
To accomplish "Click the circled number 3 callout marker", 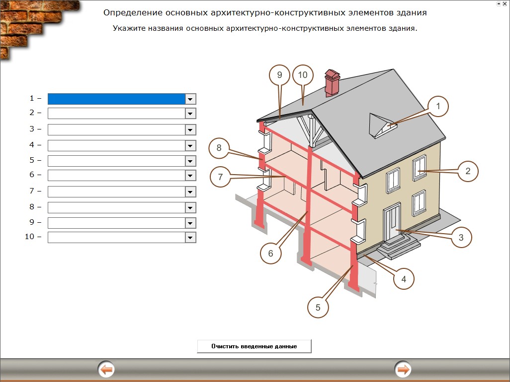I will pos(461,238).
